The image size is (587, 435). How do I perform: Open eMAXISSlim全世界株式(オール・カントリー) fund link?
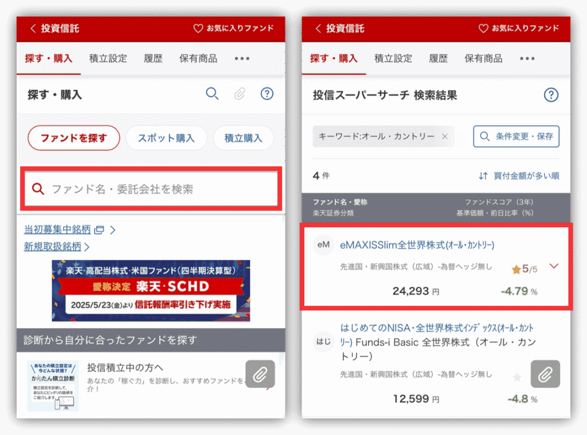pyautogui.click(x=417, y=245)
